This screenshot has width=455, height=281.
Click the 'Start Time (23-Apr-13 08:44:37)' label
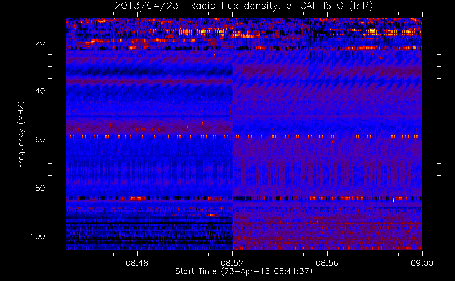point(244,271)
